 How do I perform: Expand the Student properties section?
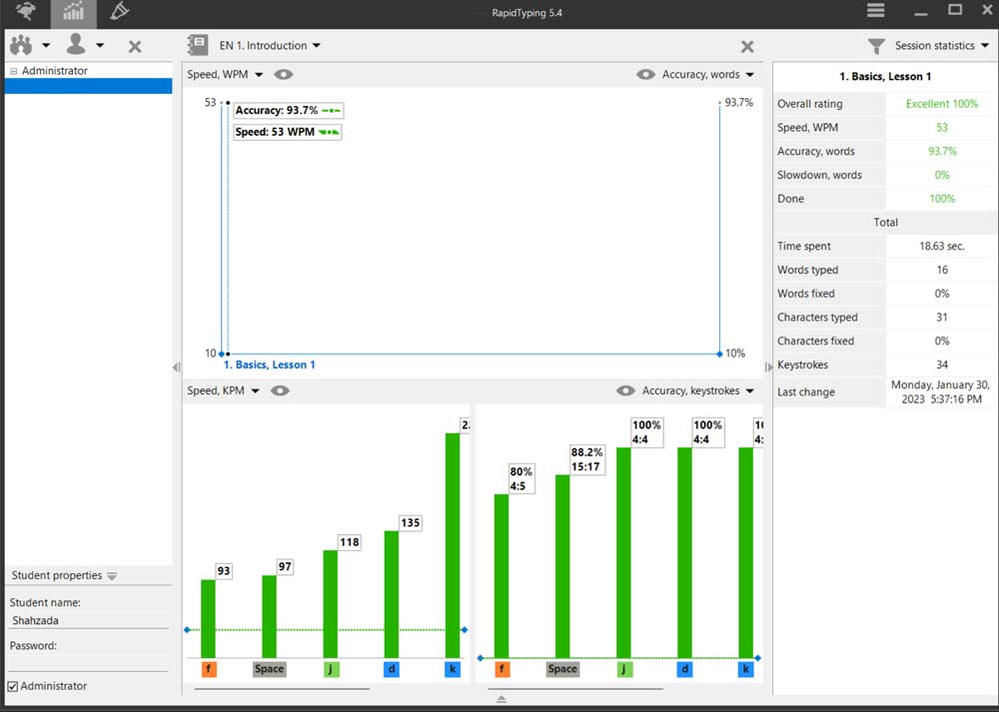[x=112, y=576]
